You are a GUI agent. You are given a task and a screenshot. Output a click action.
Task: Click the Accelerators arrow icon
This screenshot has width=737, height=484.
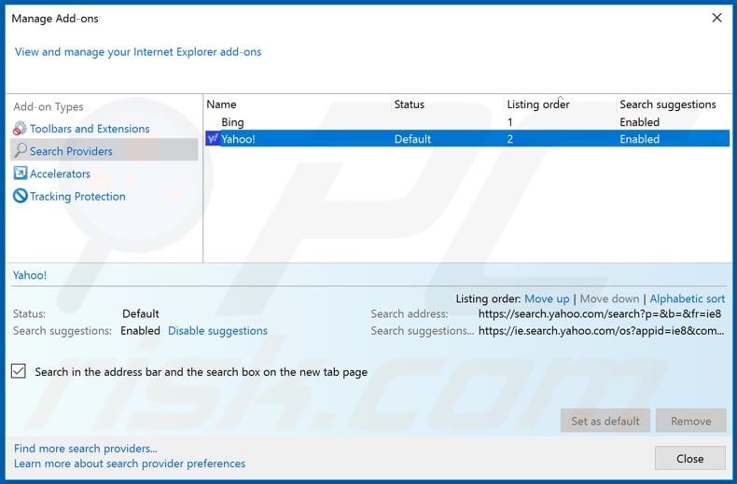pyautogui.click(x=21, y=173)
